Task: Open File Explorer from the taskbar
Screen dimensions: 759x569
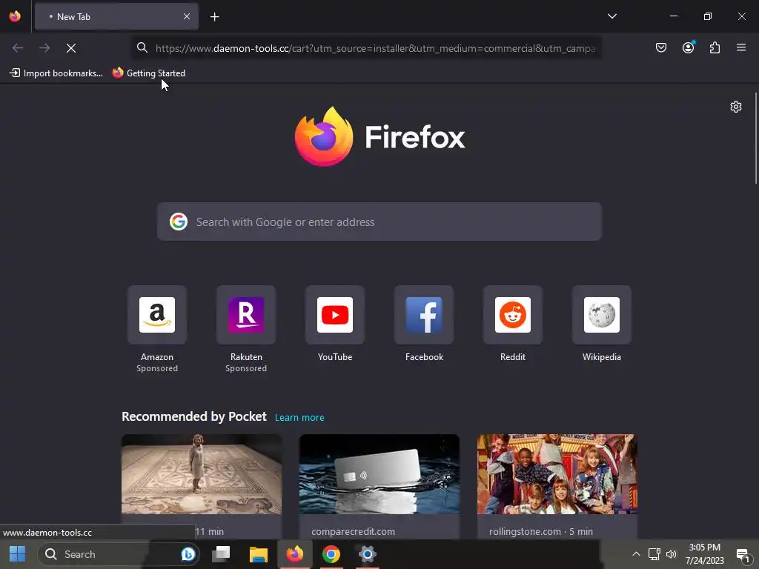Action: tap(259, 554)
